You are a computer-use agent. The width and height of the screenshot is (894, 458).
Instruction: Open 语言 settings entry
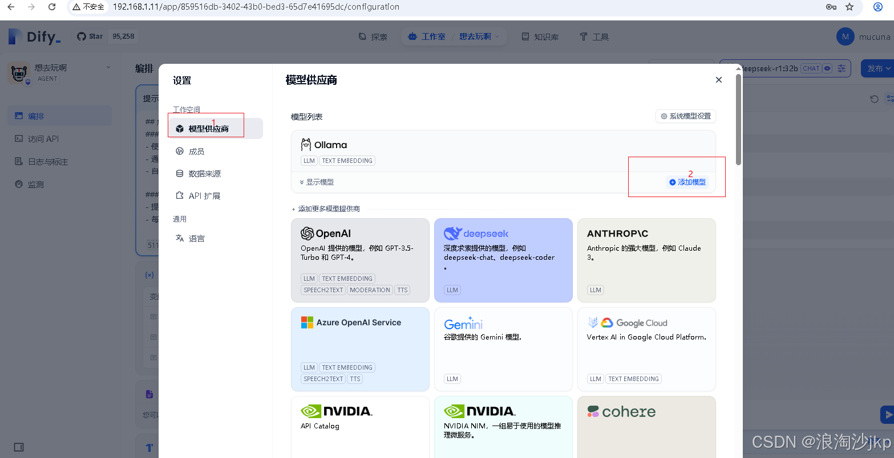[x=216, y=239]
